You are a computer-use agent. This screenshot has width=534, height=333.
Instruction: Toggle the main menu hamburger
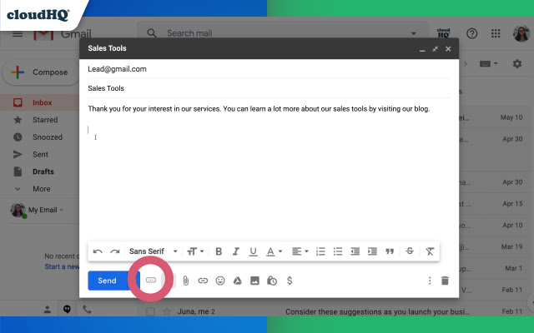coord(18,33)
